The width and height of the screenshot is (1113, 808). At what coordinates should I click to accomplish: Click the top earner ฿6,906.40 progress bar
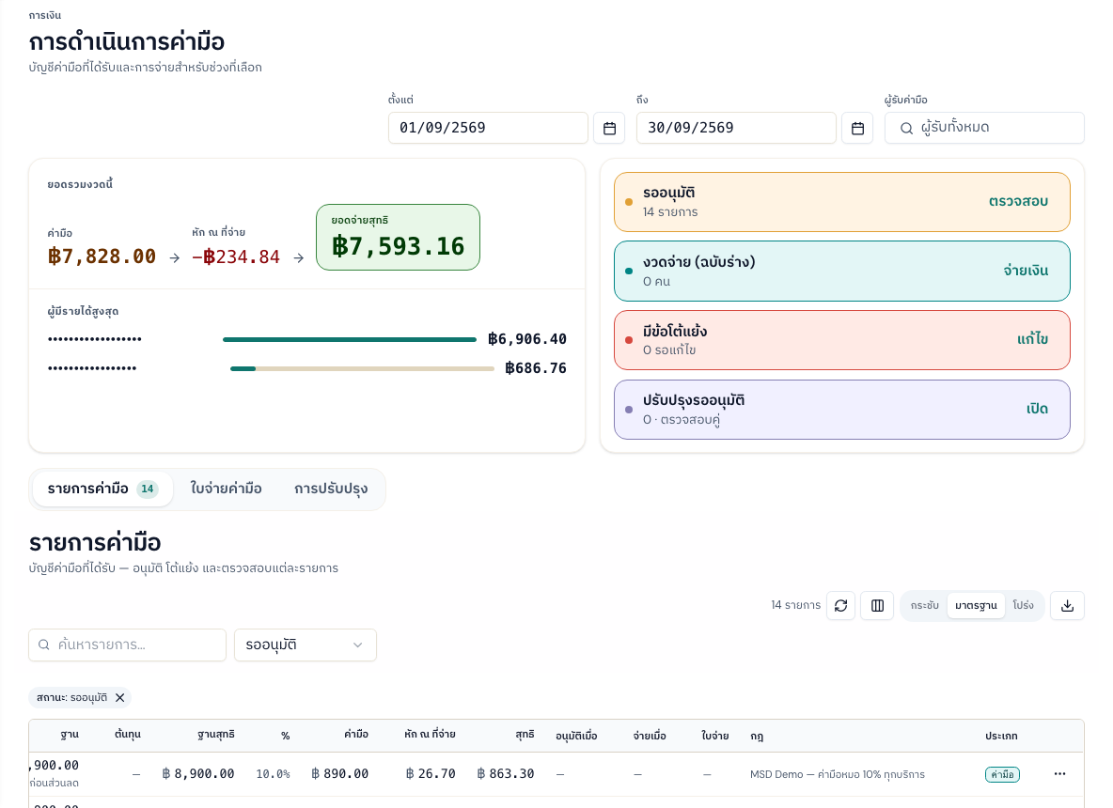click(350, 340)
